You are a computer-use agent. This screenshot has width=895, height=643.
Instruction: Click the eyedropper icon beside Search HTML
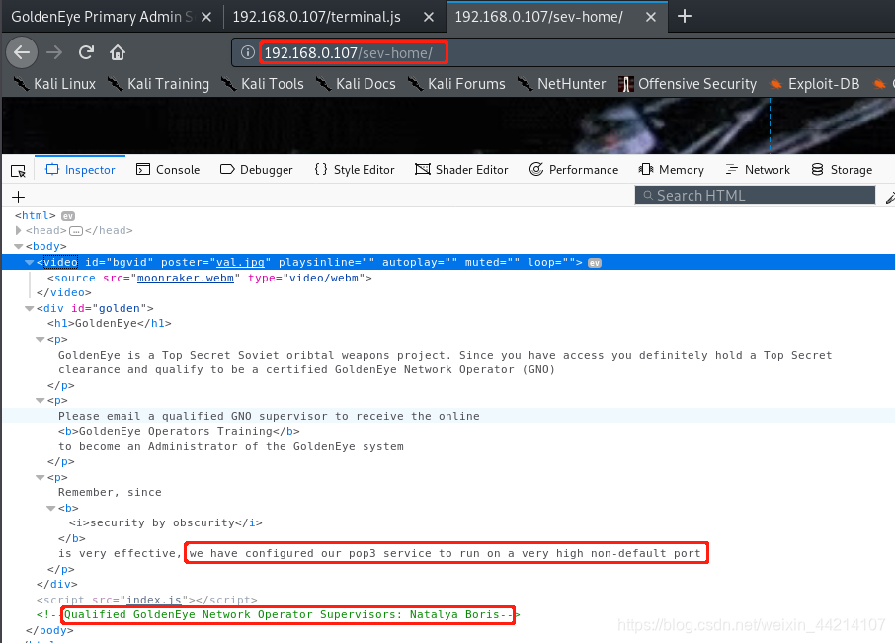pyautogui.click(x=889, y=198)
